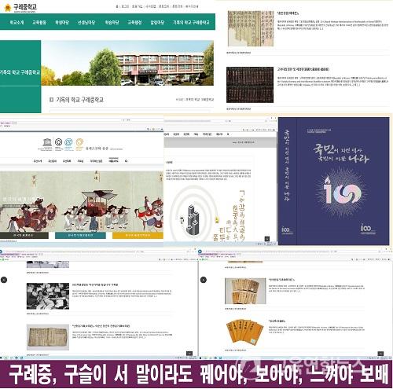Click the teal banner button under procession painting
Screen dimensions: 393x389
(x=80, y=235)
